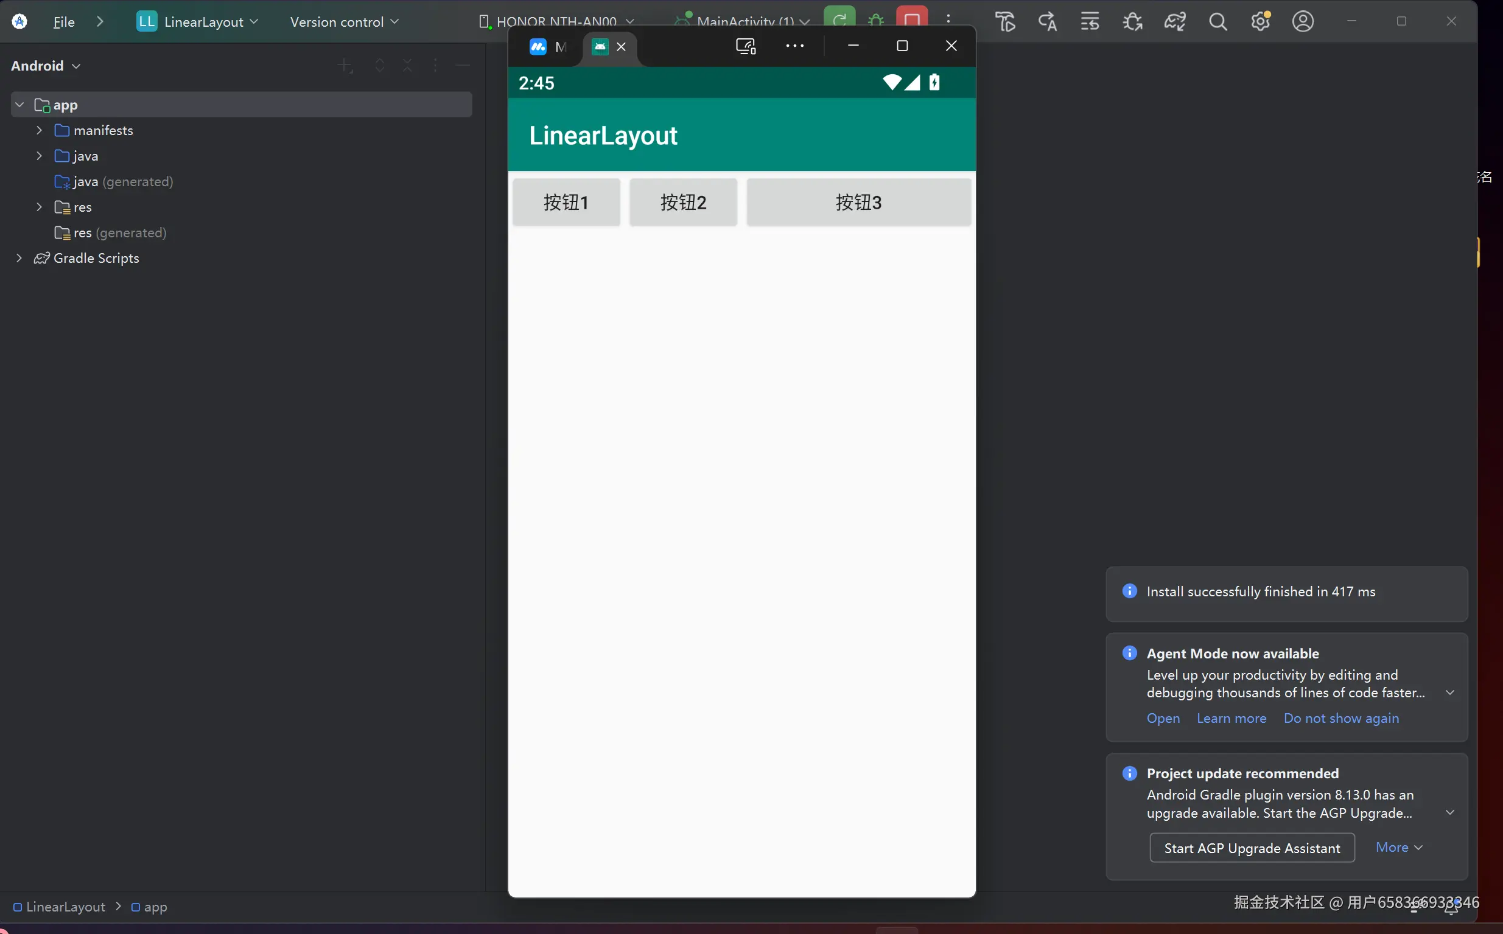Click Start AGP Upgrade Assistant button
Image resolution: width=1503 pixels, height=934 pixels.
click(x=1252, y=848)
